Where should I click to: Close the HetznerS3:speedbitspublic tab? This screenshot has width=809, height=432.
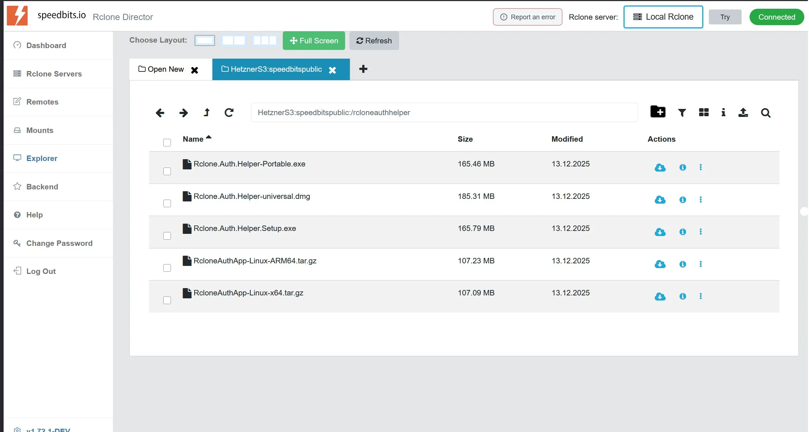tap(332, 70)
